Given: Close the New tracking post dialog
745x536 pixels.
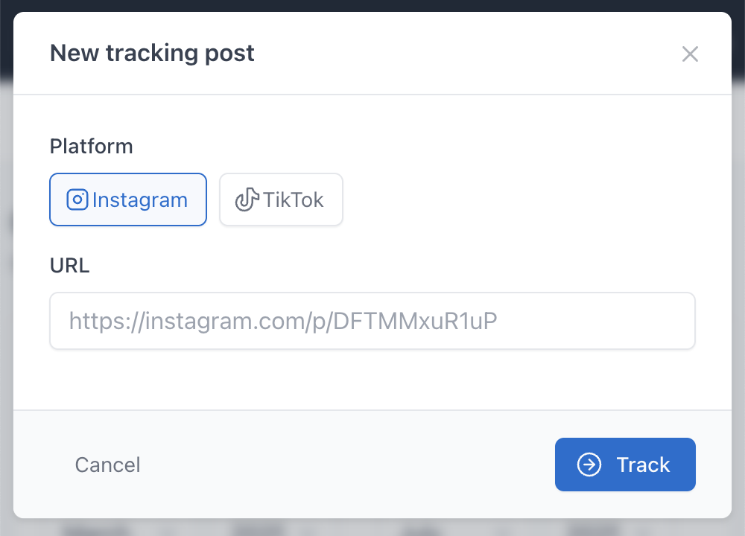Looking at the screenshot, I should (x=690, y=54).
